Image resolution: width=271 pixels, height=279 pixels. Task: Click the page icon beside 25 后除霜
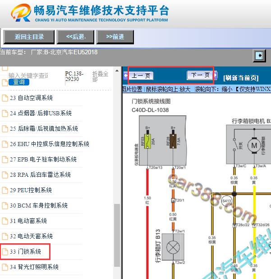pyautogui.click(x=5, y=128)
